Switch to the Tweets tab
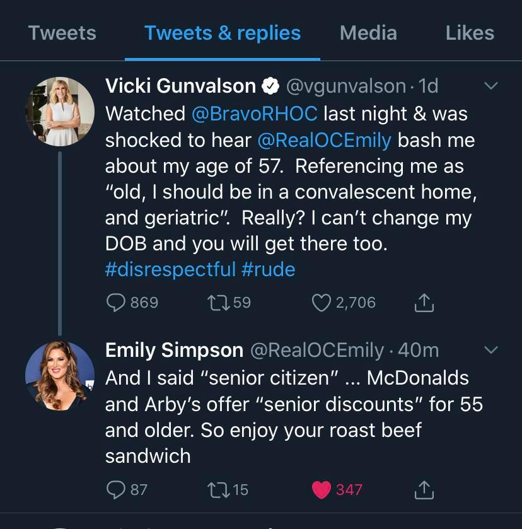 click(x=62, y=33)
